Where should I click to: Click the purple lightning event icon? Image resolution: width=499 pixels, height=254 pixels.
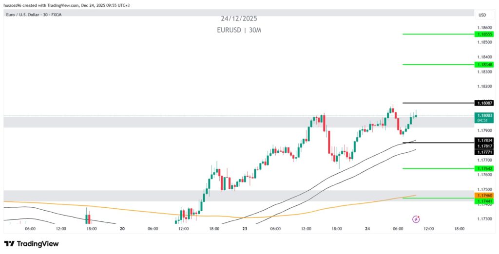[x=416, y=219]
